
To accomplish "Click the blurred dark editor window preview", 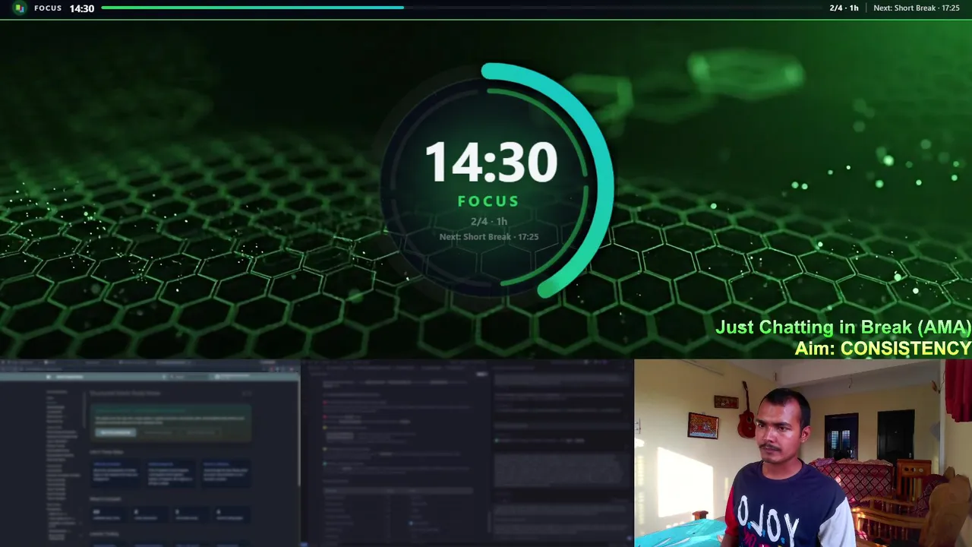I will click(x=468, y=454).
